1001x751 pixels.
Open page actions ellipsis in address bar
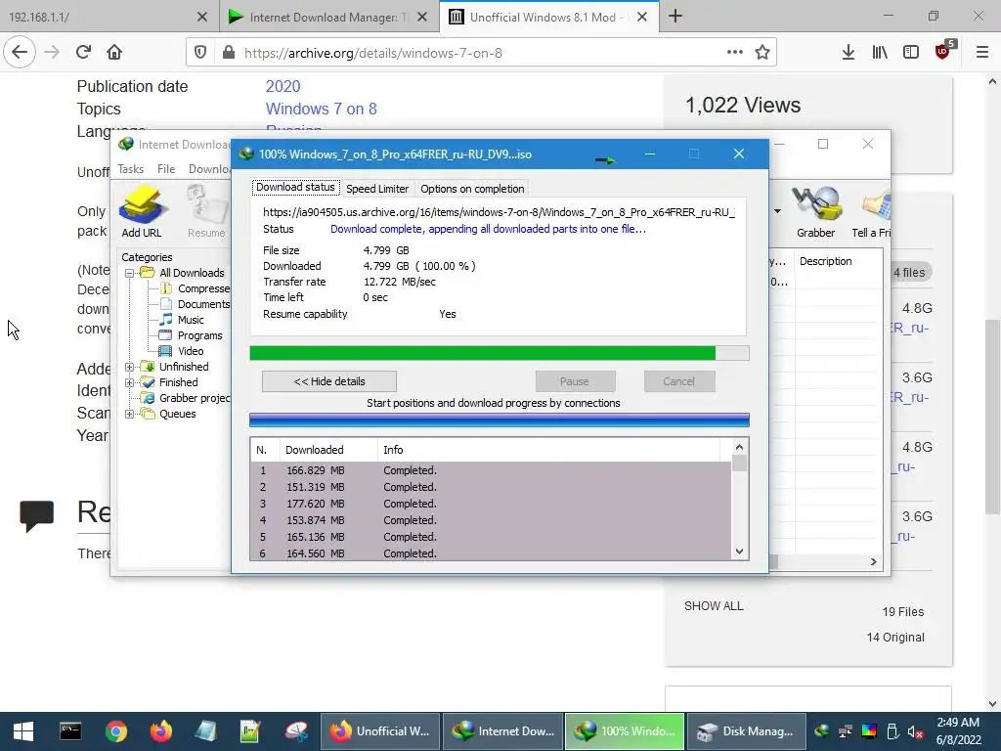tap(735, 53)
